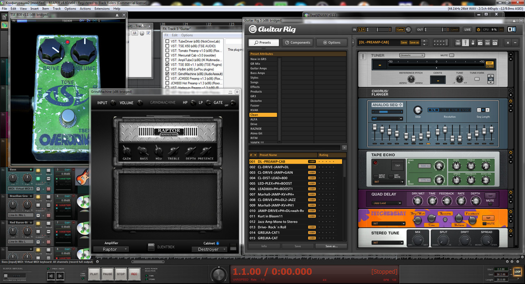525x284 pixels.
Task: Disable the TSE 808 v1.1 VST checkbox
Action: [167, 65]
